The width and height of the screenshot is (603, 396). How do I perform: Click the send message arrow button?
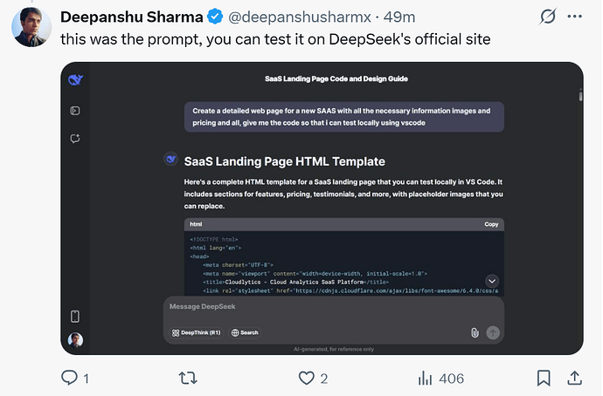point(493,332)
